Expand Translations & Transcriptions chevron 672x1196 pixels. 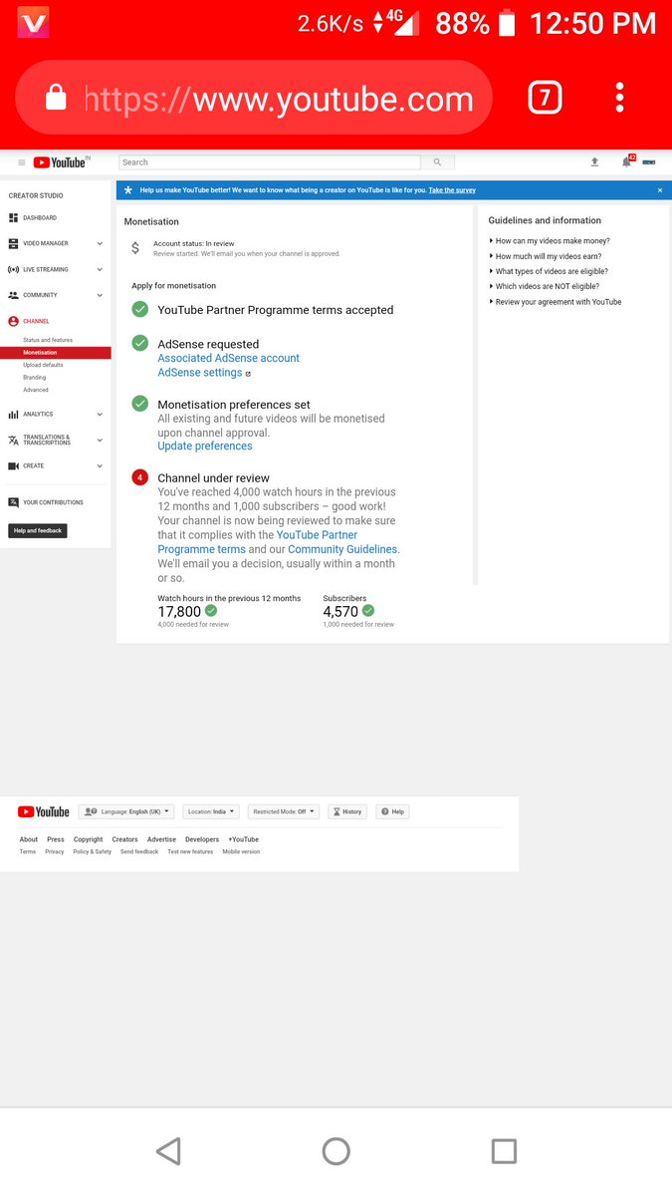coord(100,440)
